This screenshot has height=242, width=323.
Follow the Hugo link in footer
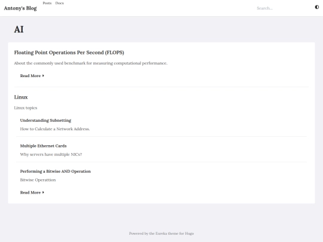[189, 234]
